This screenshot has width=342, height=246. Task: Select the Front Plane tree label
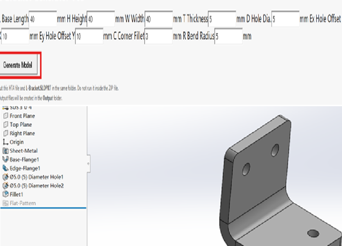[22, 116]
